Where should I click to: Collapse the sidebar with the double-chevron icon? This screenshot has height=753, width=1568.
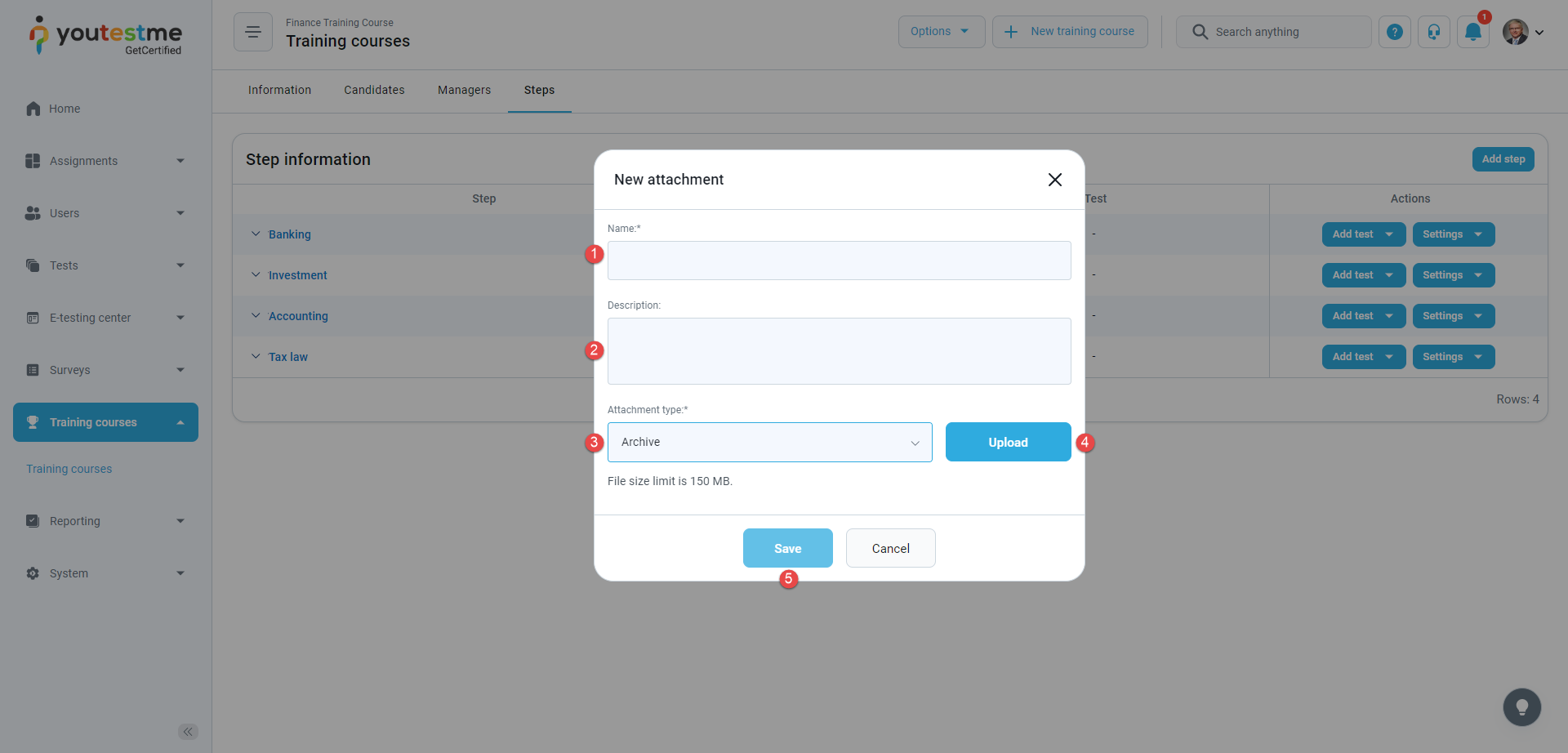tap(188, 732)
